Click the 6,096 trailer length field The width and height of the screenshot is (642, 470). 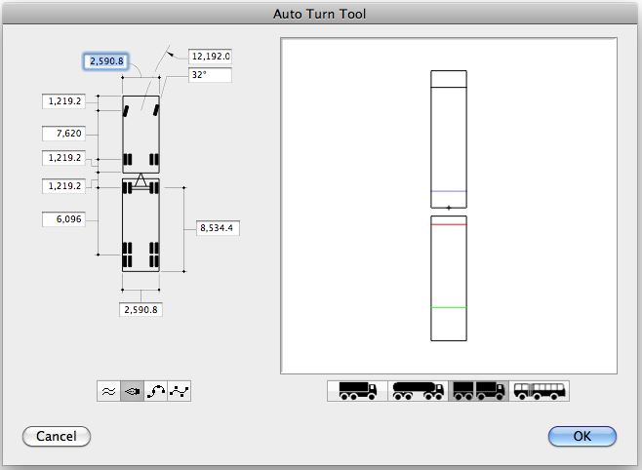tap(63, 219)
